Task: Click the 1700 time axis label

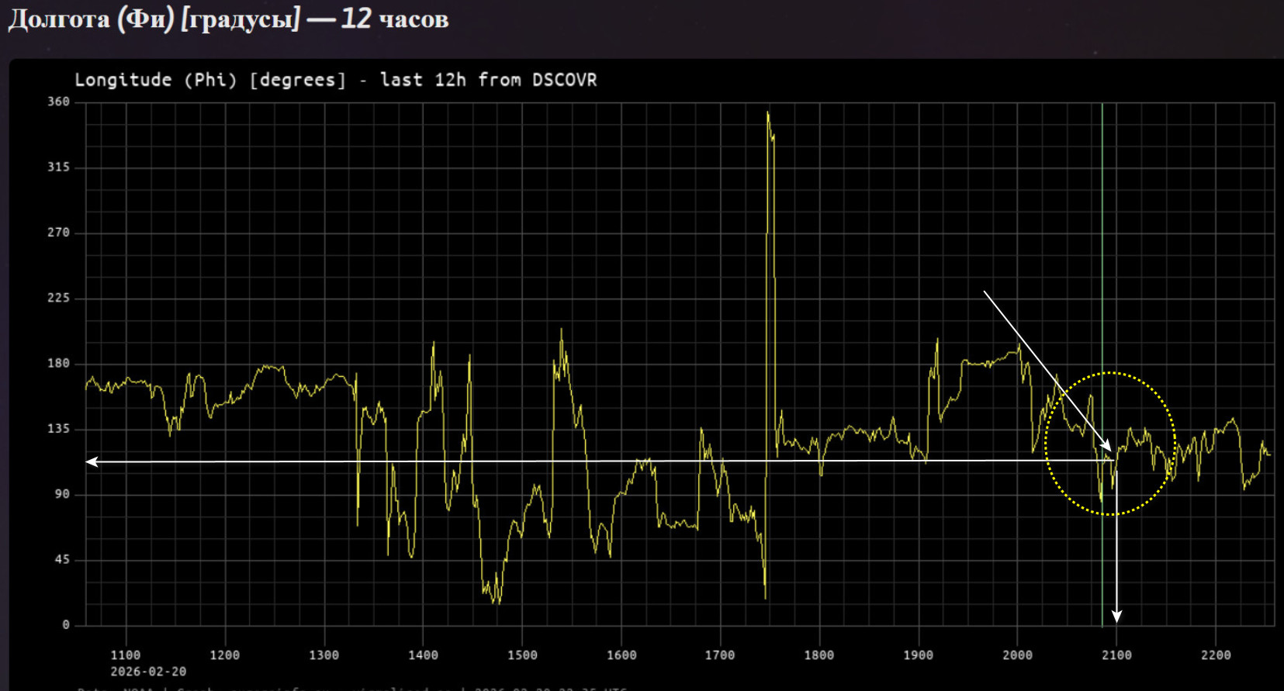Action: pyautogui.click(x=720, y=655)
